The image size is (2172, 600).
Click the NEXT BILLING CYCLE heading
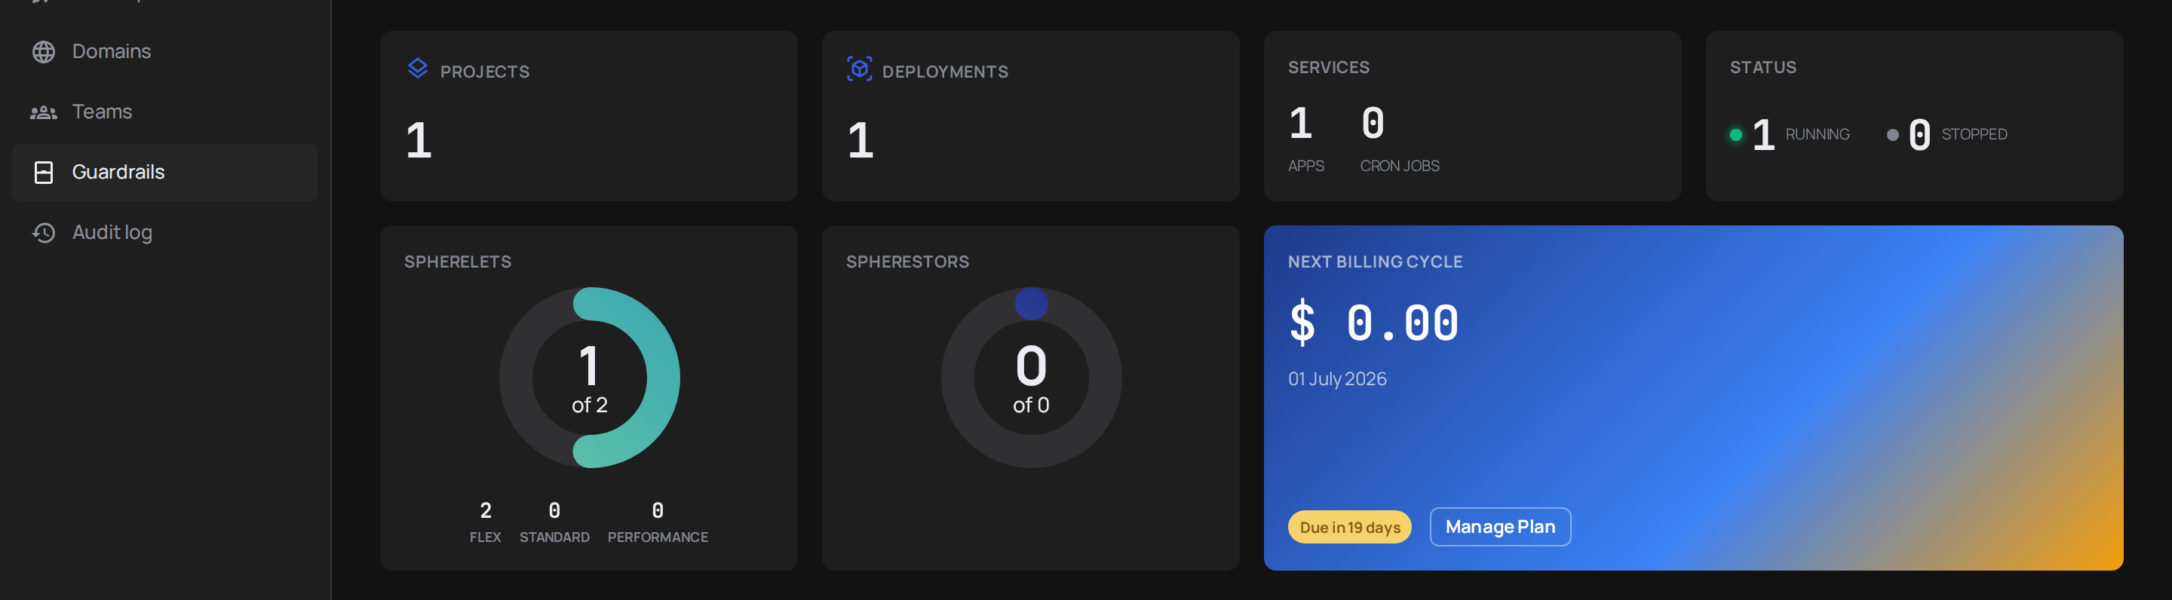(1375, 262)
